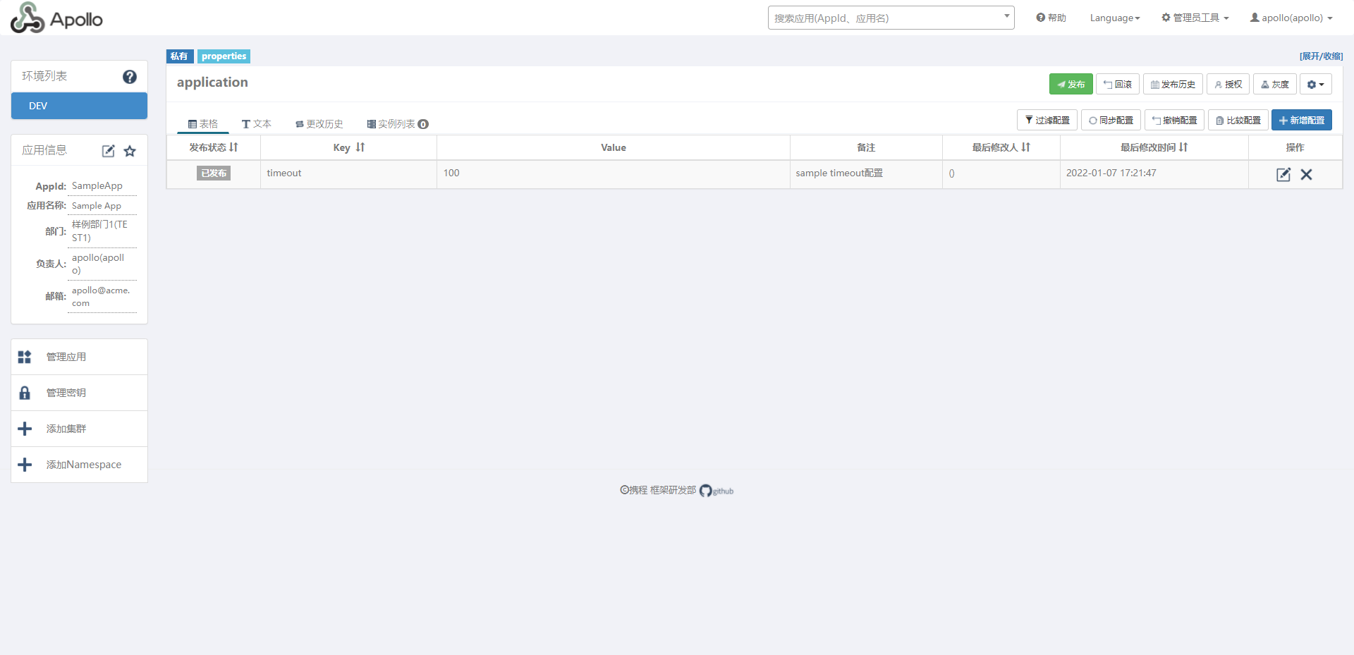Switch to the 更改历史 tab
1354x655 pixels.
pos(319,124)
